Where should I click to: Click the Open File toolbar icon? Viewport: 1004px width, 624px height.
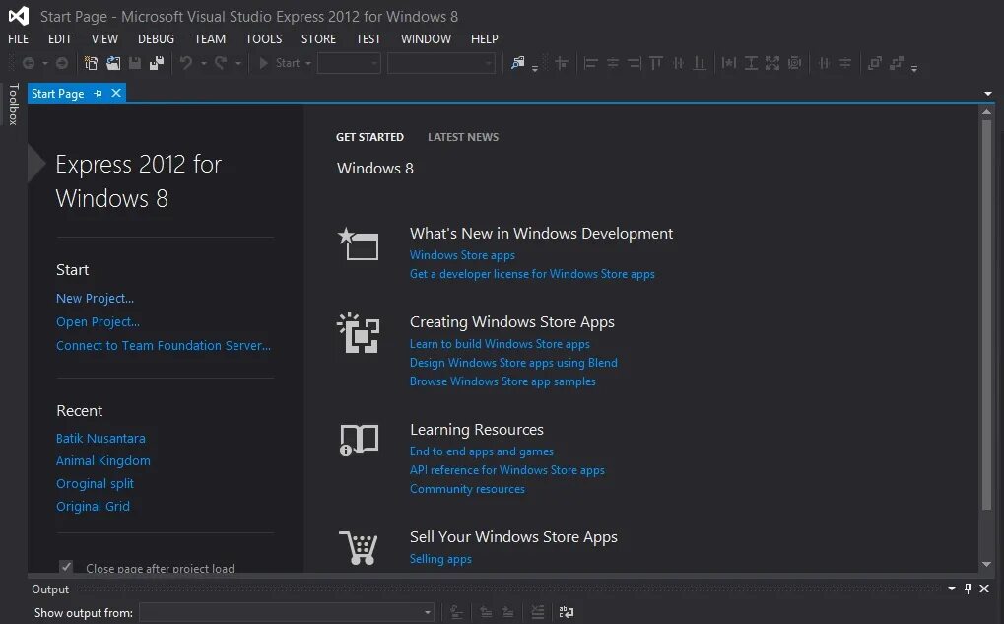113,63
